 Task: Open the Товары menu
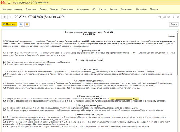(54, 9)
